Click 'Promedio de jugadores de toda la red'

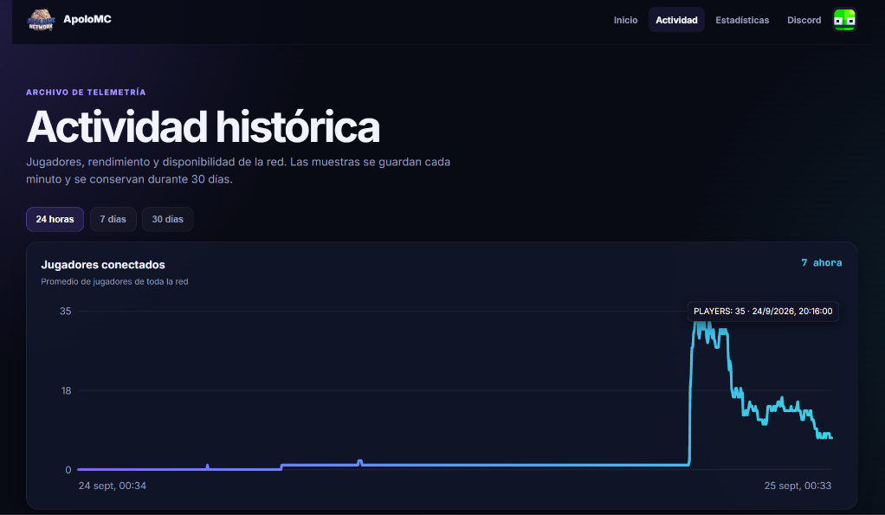point(114,281)
